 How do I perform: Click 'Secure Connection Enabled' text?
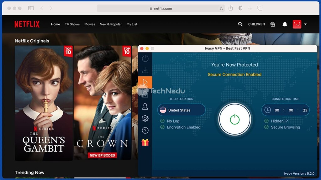(234, 74)
